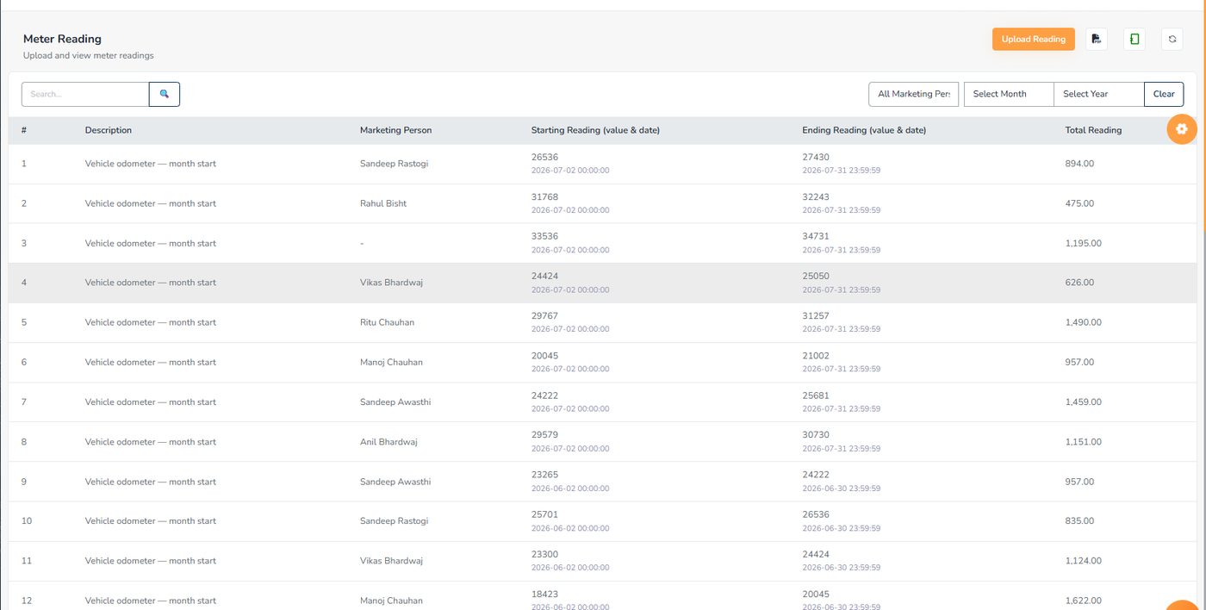Click starting reading value 33536
This screenshot has width=1206, height=610.
click(545, 236)
